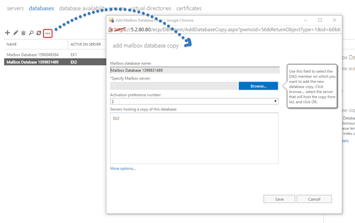
Task: Click the Browse... button
Action: coord(259,86)
